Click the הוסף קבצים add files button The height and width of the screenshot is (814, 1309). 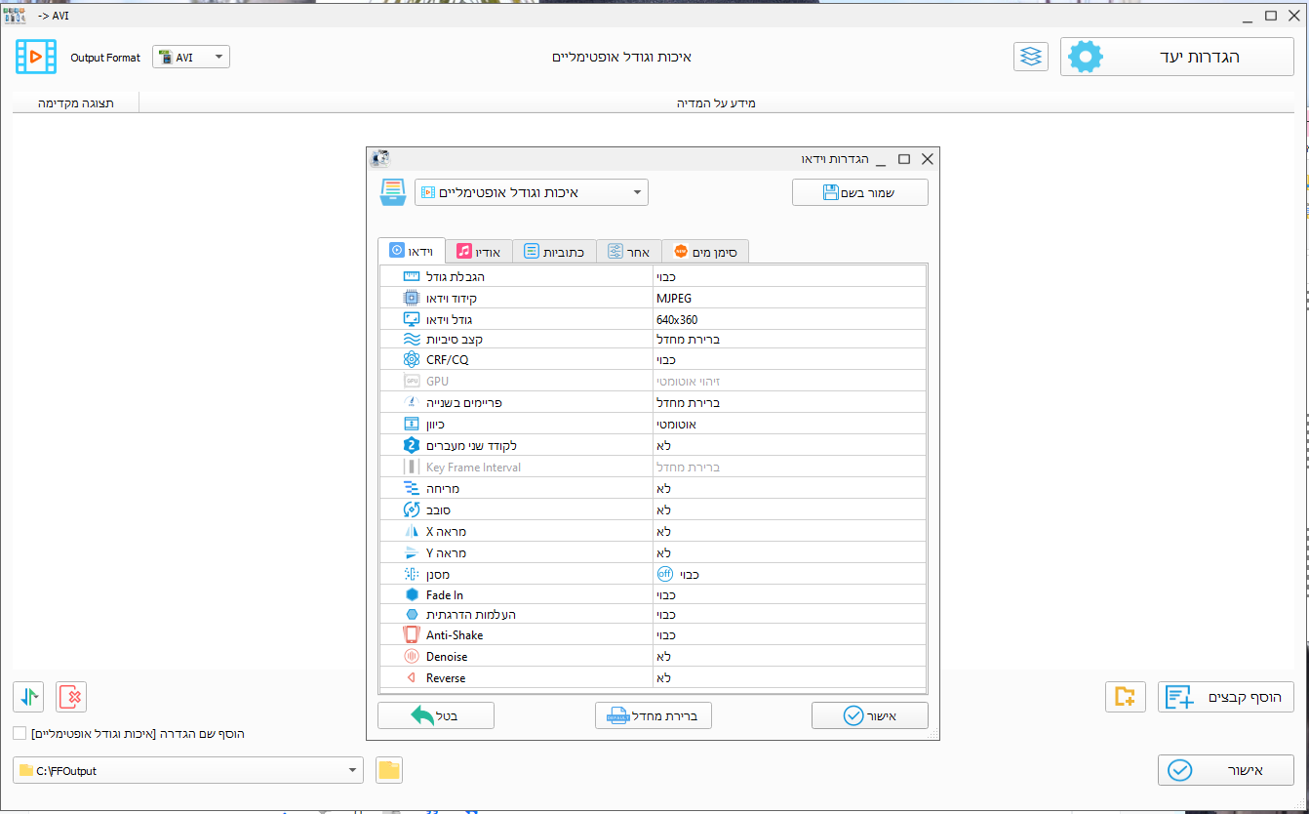(1226, 697)
